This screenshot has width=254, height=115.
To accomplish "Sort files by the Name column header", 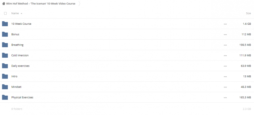I will [15, 13].
